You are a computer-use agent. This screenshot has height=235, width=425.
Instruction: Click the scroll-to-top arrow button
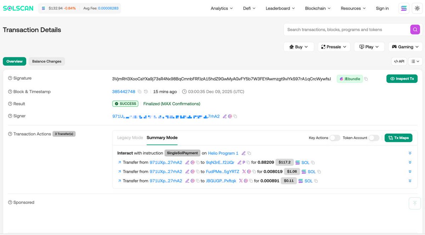[414, 203]
